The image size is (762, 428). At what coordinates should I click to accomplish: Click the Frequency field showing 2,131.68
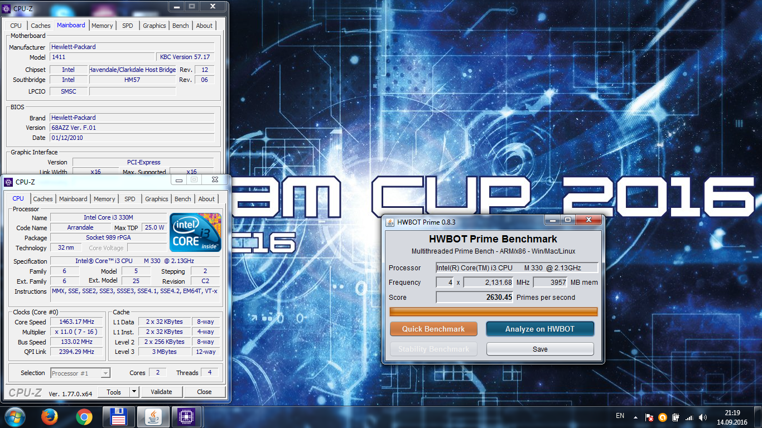coord(488,283)
